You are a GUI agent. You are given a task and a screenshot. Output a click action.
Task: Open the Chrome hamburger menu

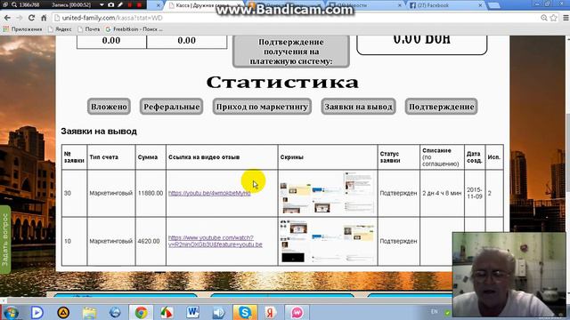point(566,18)
